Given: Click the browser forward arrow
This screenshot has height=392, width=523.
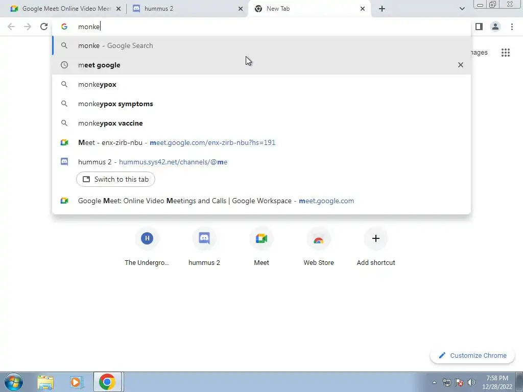Looking at the screenshot, I should coord(28,27).
